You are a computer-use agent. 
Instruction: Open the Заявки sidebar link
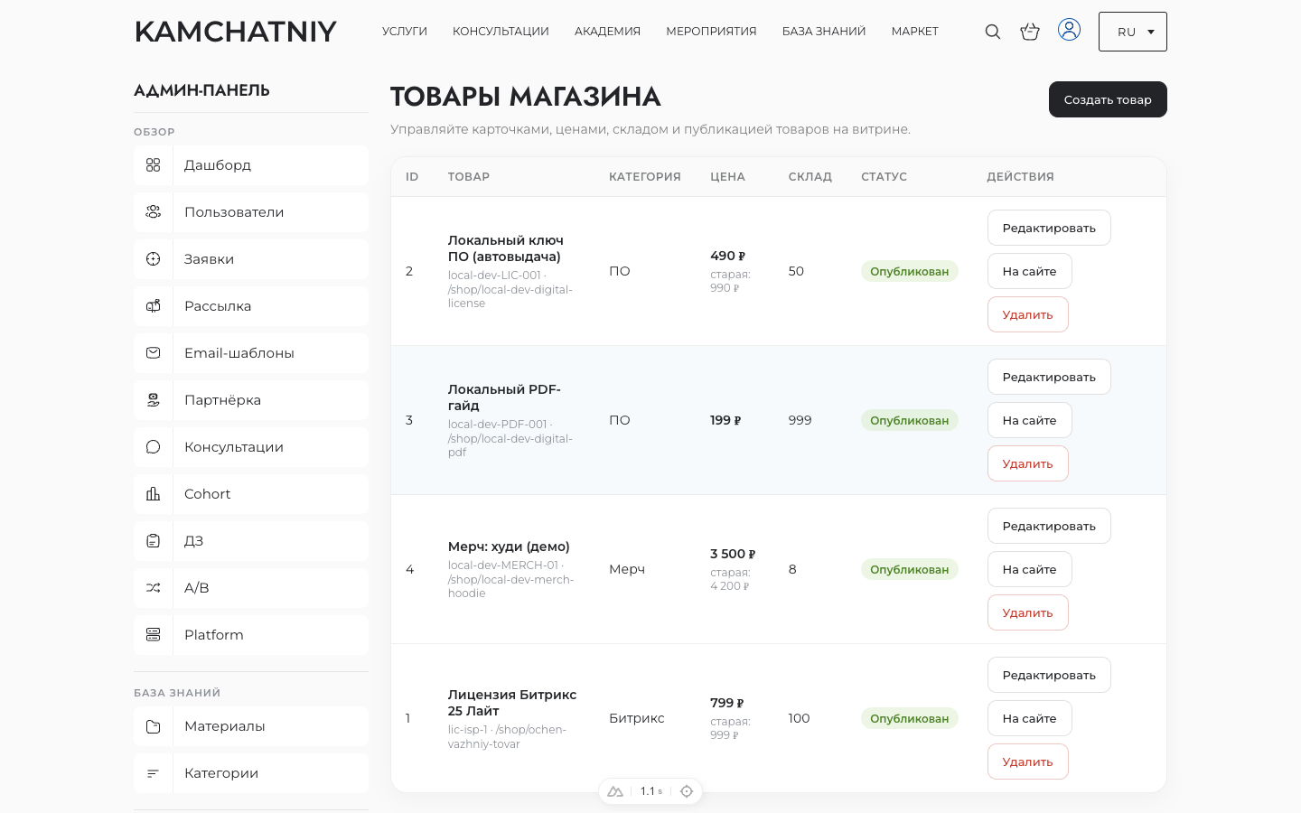tap(251, 259)
